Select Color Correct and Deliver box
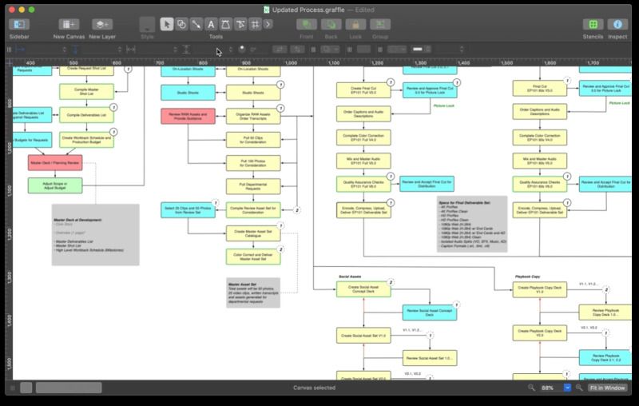This screenshot has width=639, height=406. [x=253, y=257]
